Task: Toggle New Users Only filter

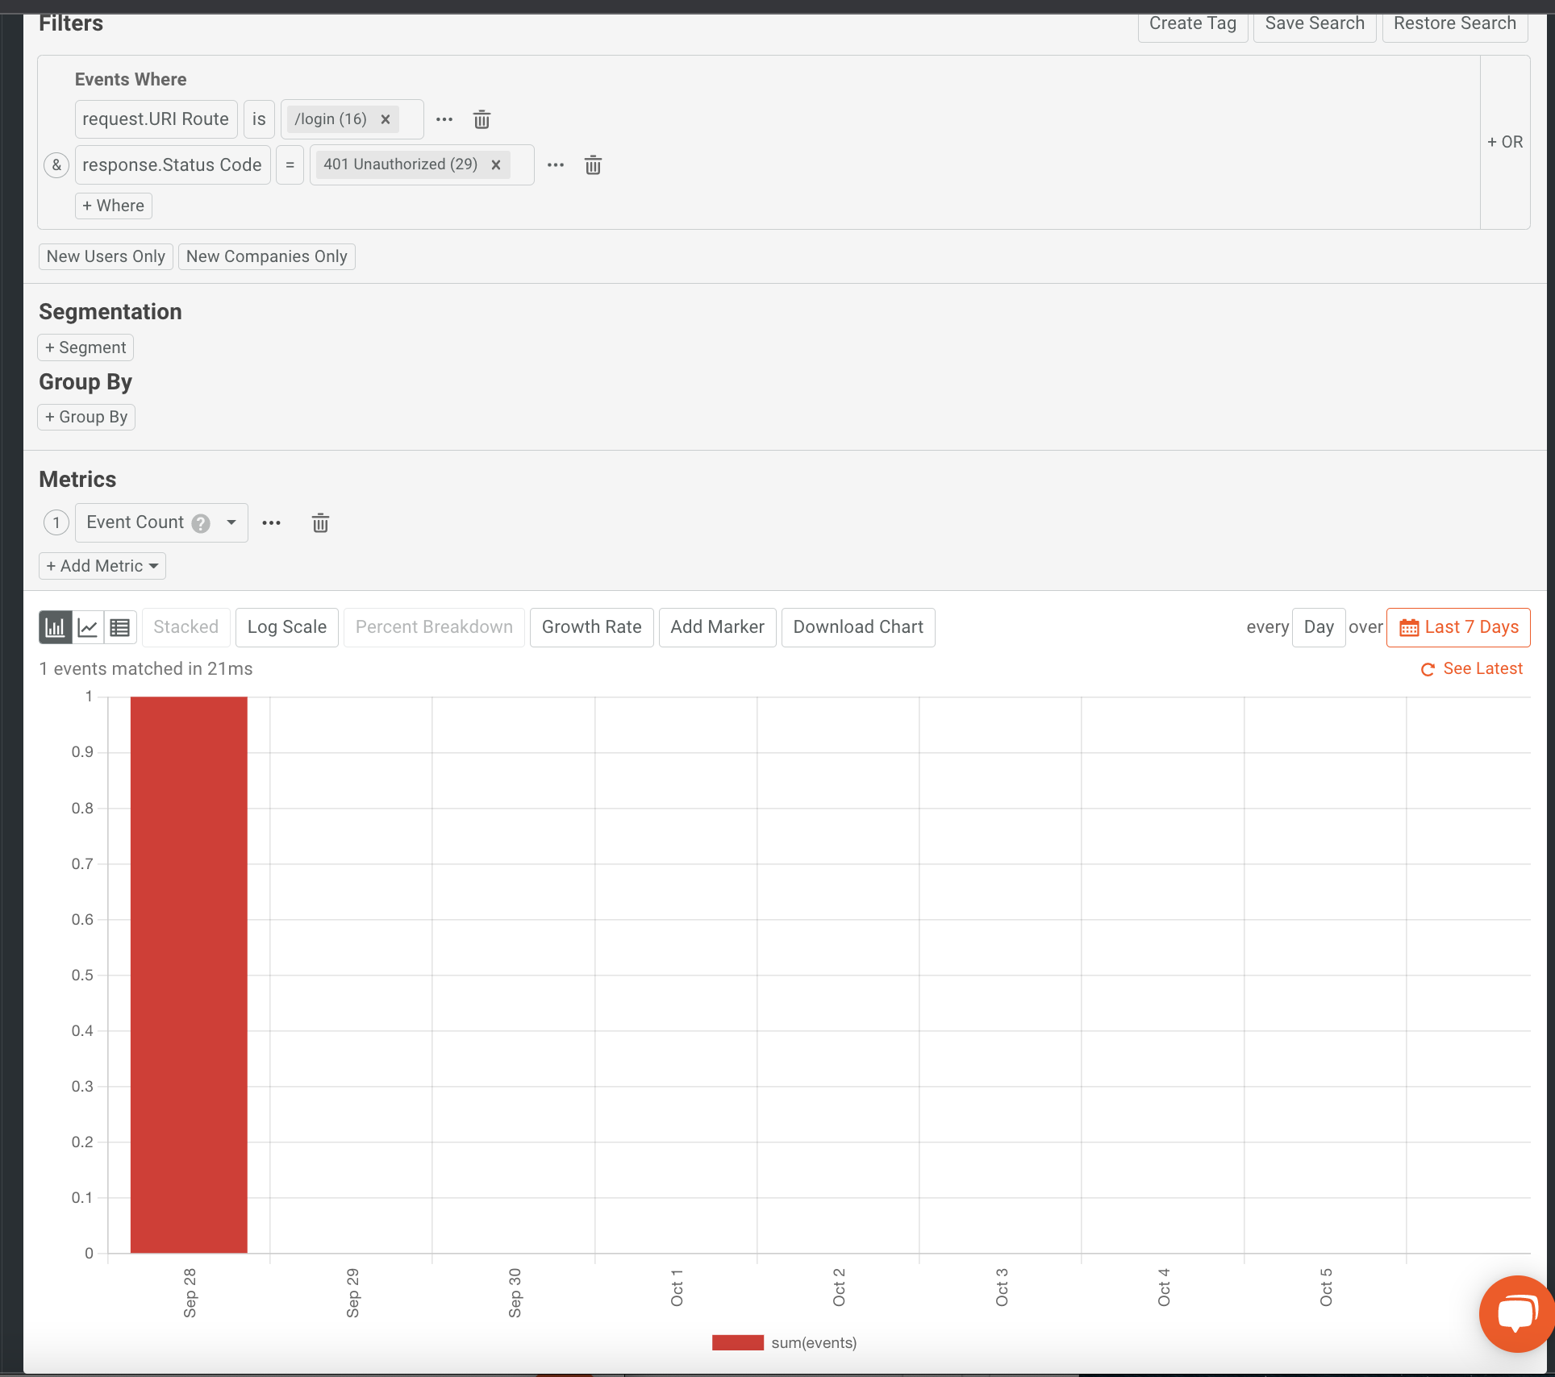Action: point(106,256)
